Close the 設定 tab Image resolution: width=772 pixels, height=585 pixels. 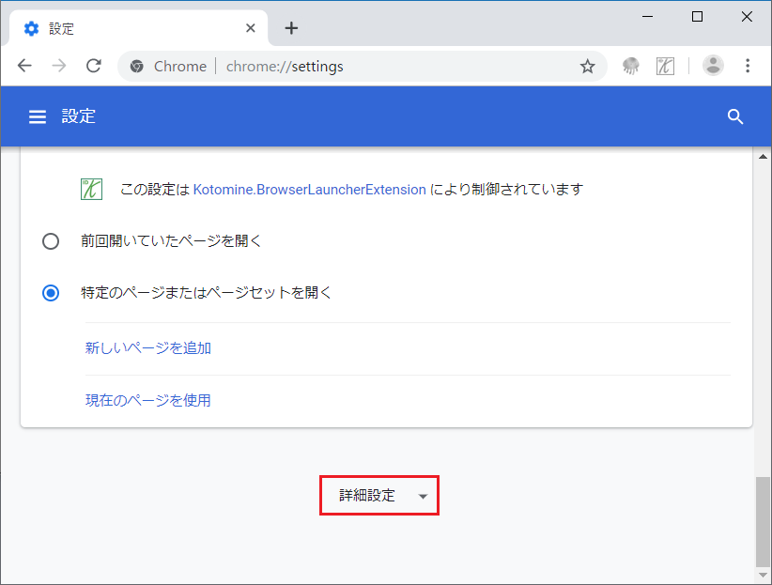pos(251,28)
